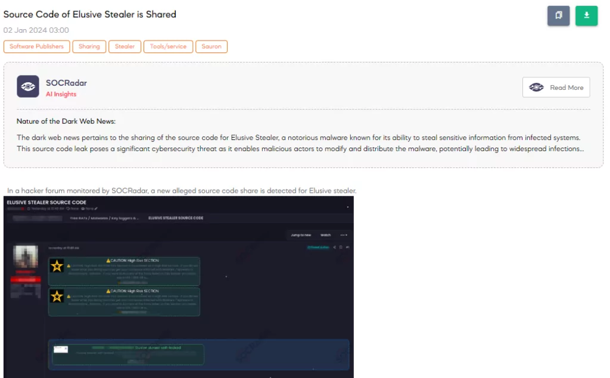Viewport: 610px width, 378px height.
Task: Click the SOCRadar eye logo icon
Action: (x=28, y=86)
